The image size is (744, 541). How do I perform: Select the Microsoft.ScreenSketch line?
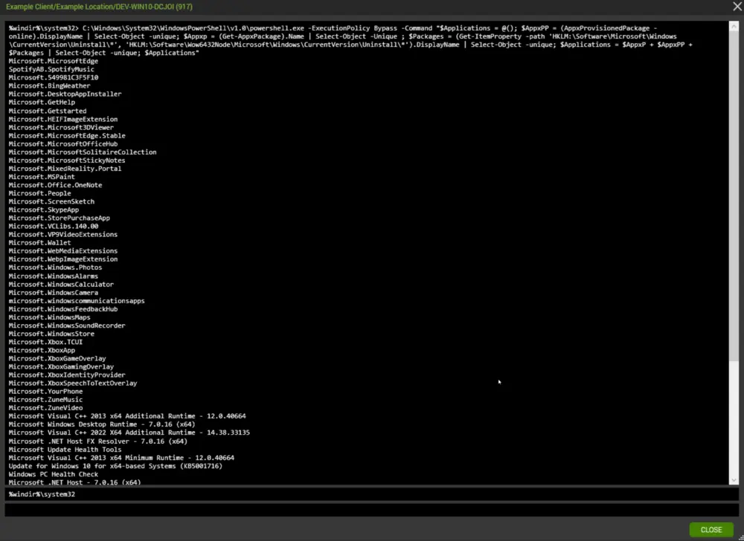51,201
